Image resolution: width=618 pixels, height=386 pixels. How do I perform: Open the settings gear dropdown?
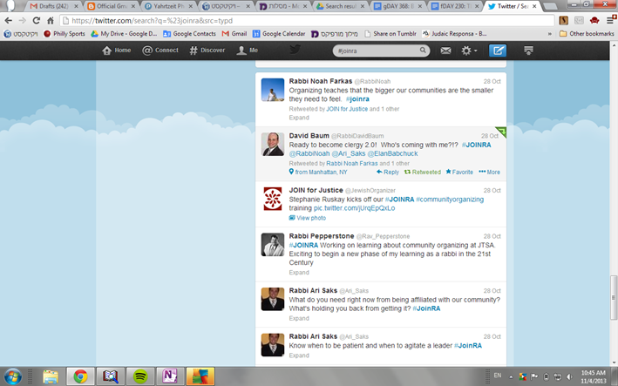coord(469,51)
